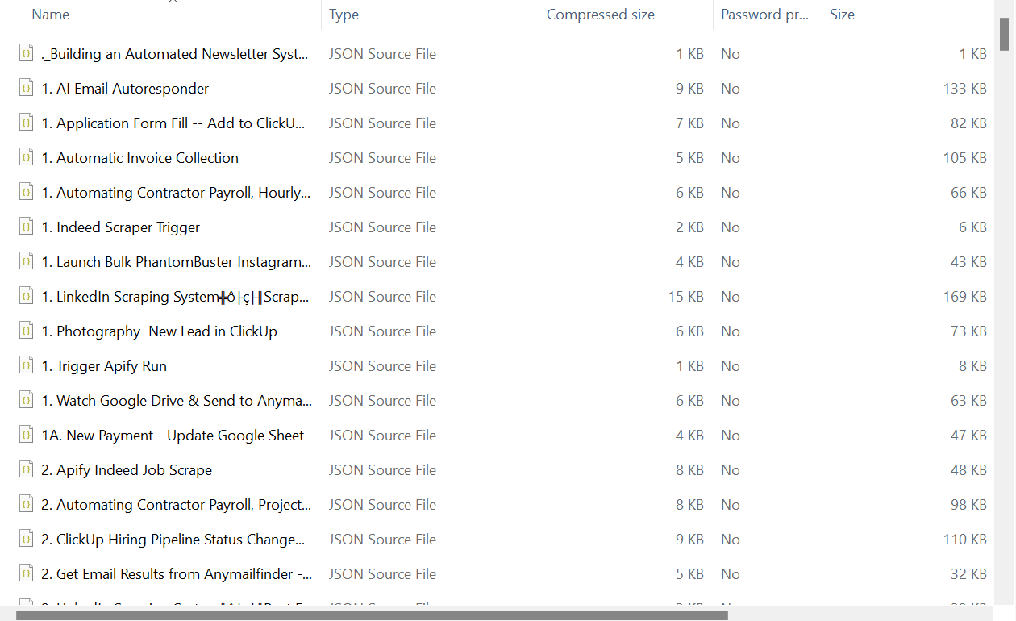Viewport: 1016px width, 621px height.
Task: Click JSON icon of AI Email Autoresponder
Action: (x=27, y=89)
